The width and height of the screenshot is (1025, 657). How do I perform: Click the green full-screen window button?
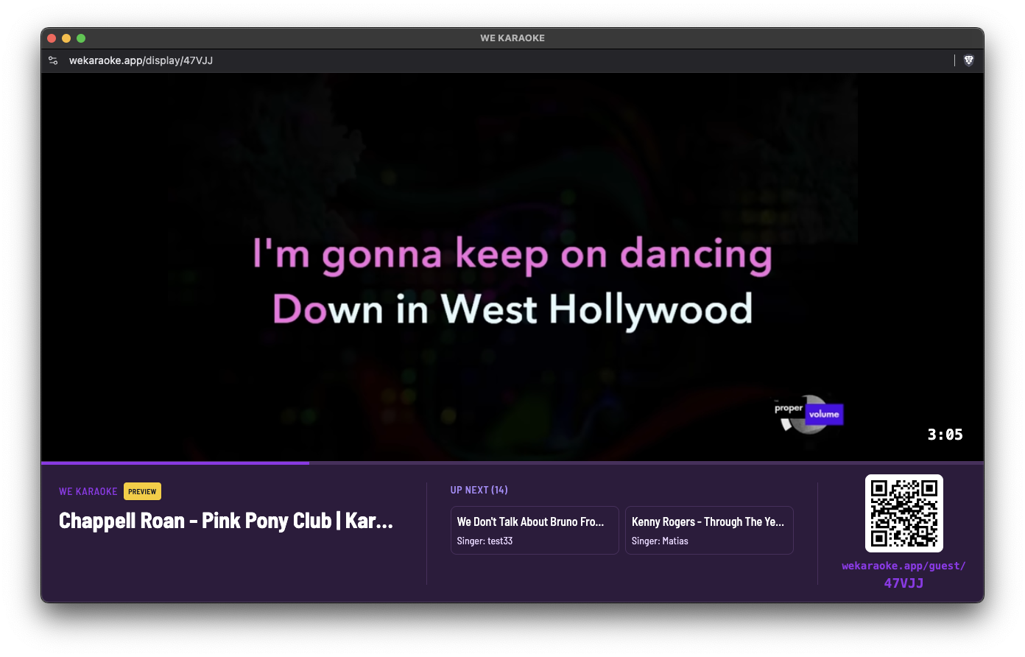click(x=81, y=38)
